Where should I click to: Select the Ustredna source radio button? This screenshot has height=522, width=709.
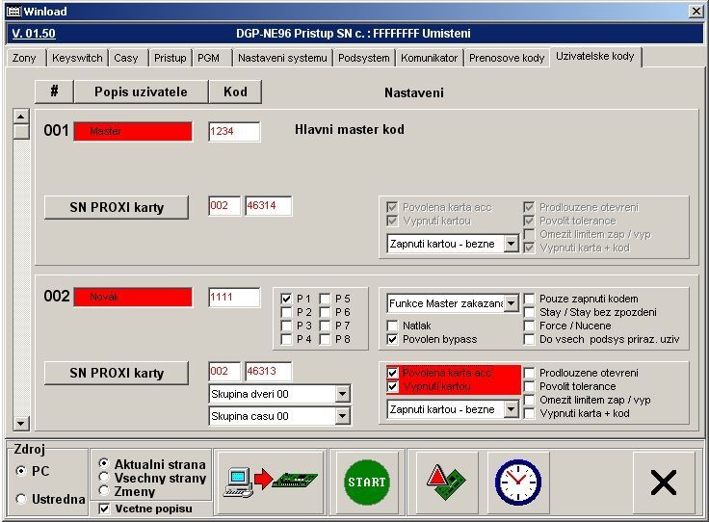21,499
